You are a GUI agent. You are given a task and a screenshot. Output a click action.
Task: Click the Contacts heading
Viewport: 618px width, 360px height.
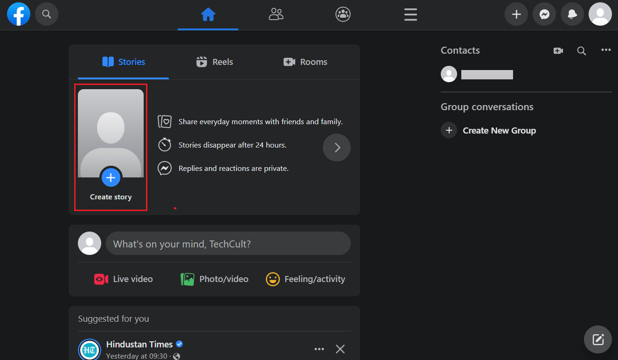click(460, 50)
